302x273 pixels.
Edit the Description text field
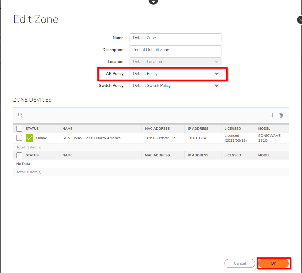[175, 50]
